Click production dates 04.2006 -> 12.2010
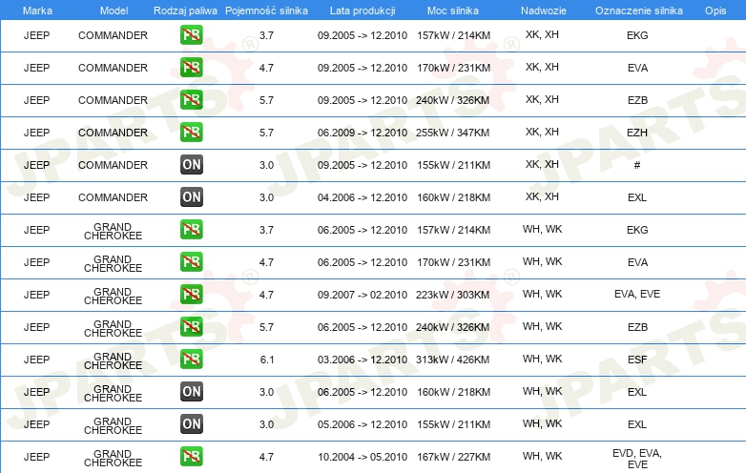This screenshot has width=746, height=473. coord(363,197)
